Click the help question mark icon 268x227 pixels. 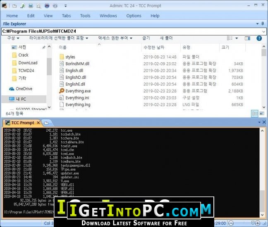[x=259, y=38]
